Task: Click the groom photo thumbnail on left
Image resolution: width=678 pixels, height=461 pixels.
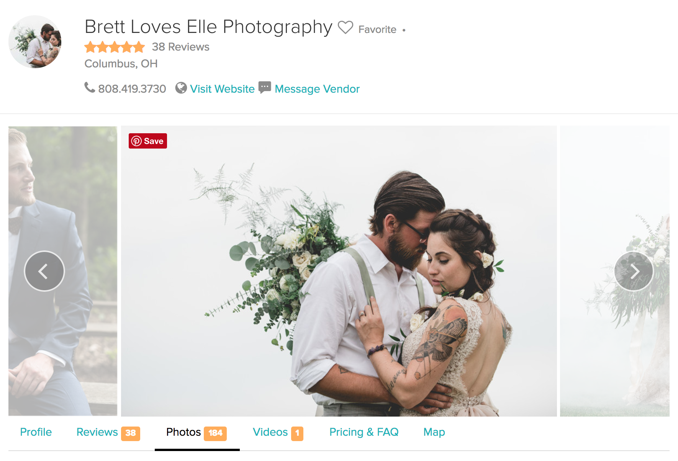Action: coord(63,271)
